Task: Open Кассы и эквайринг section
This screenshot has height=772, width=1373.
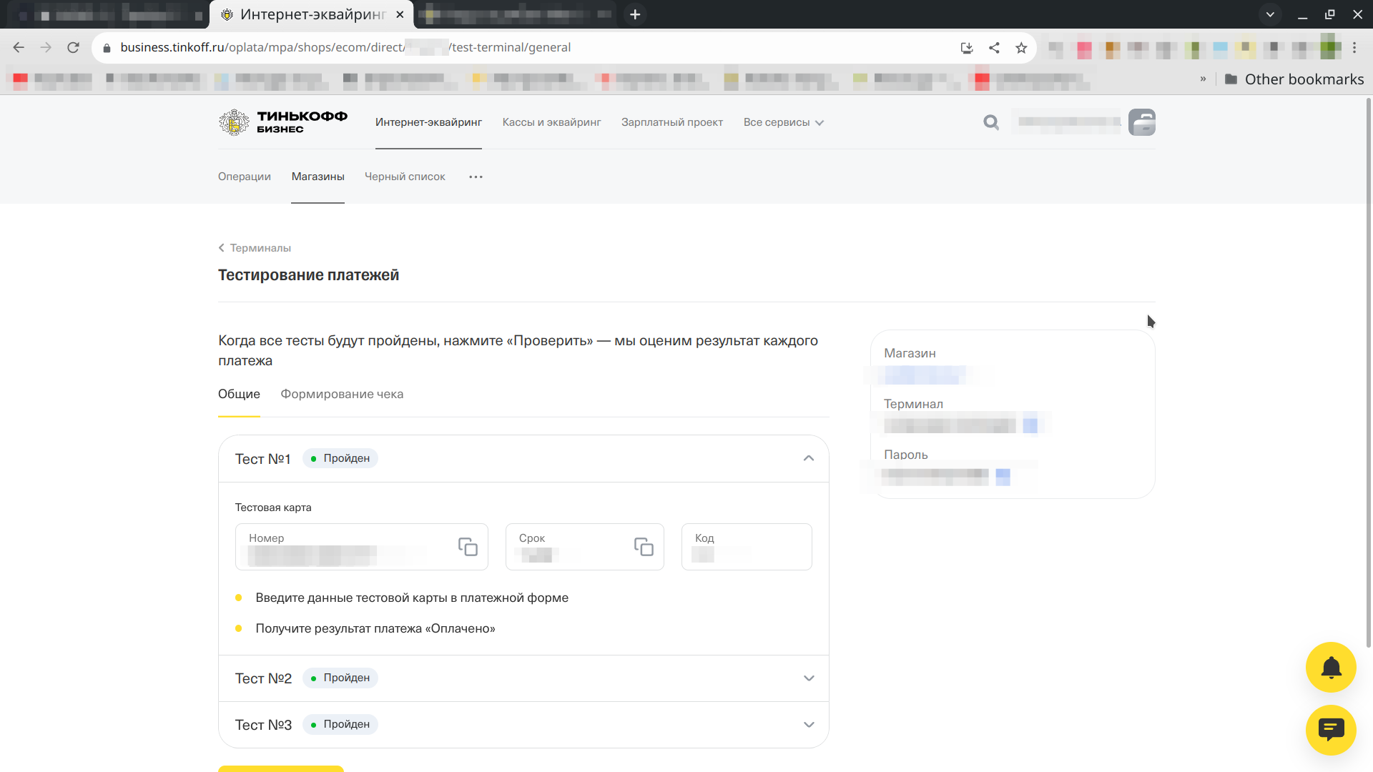Action: 551,122
